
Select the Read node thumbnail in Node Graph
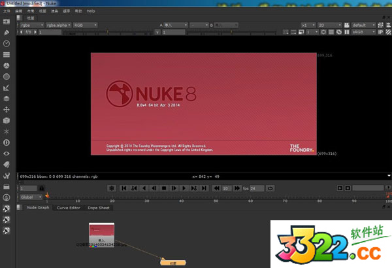(101, 230)
